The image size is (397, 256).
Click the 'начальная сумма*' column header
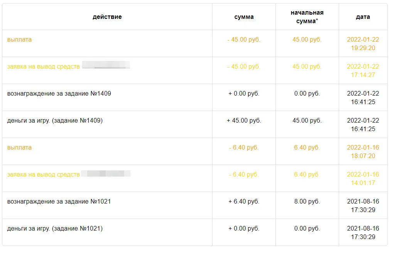(307, 17)
